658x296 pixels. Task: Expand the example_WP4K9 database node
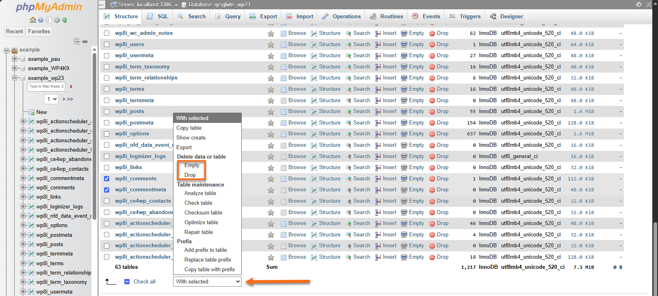point(15,68)
